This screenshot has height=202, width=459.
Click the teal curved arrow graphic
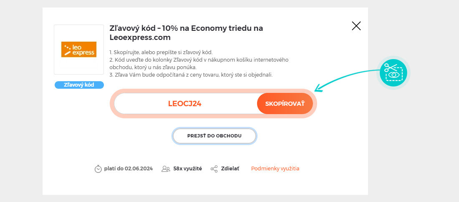(x=348, y=80)
